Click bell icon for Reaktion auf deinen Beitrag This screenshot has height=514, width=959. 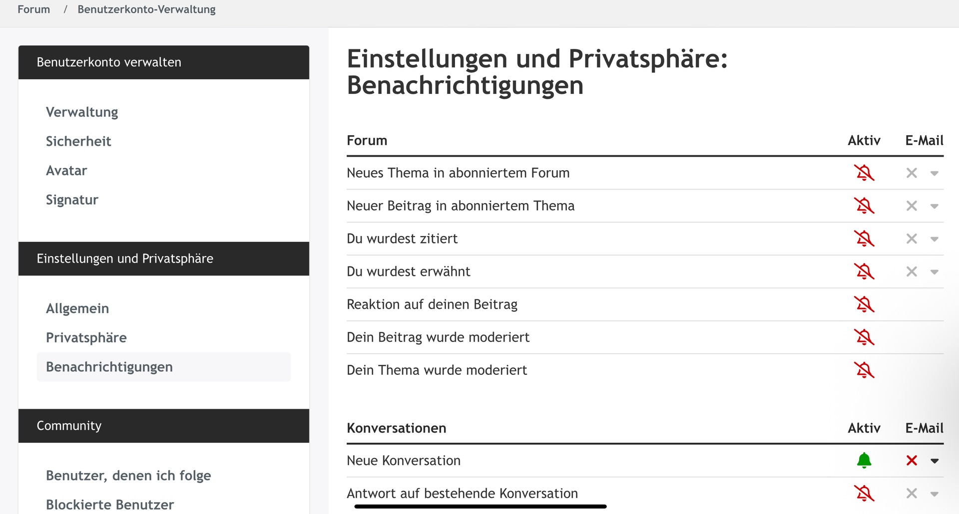864,304
